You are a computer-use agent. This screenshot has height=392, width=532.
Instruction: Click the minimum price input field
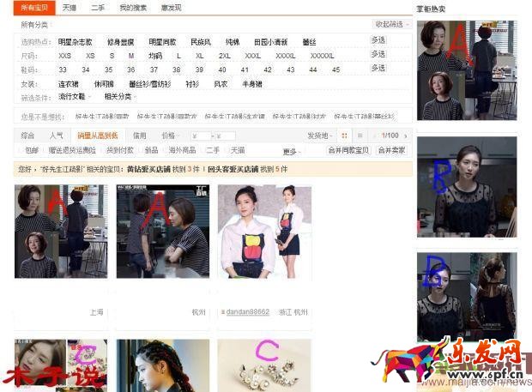coord(201,136)
